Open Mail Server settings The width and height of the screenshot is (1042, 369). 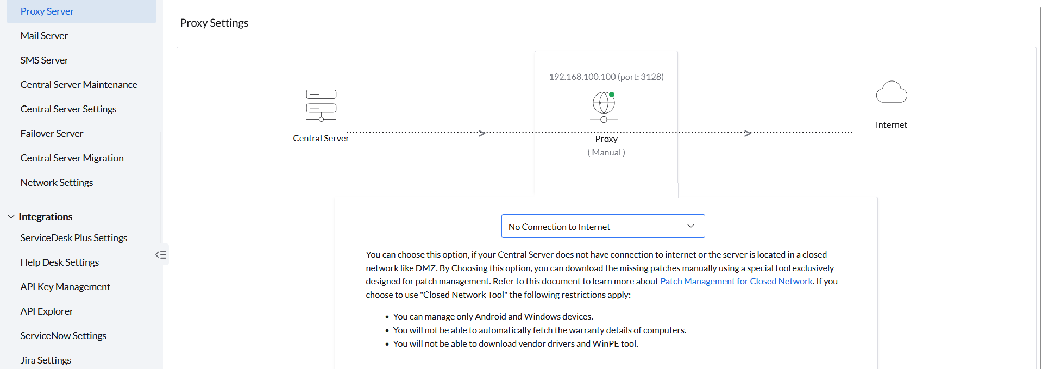(44, 36)
